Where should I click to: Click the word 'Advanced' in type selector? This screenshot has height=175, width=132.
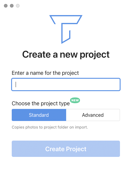coord(93,115)
